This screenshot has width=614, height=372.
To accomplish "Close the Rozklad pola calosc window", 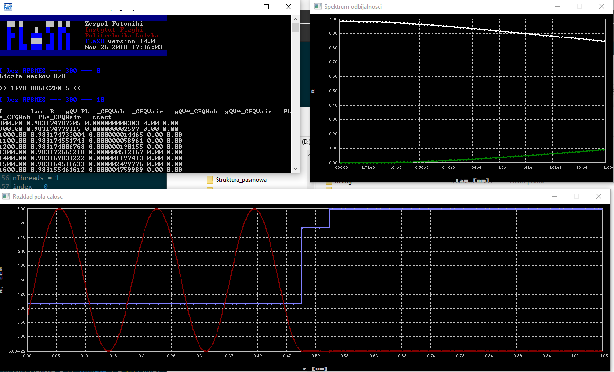I will tap(599, 196).
